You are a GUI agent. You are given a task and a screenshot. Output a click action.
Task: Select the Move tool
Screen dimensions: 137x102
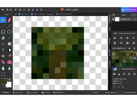(x=3, y=44)
